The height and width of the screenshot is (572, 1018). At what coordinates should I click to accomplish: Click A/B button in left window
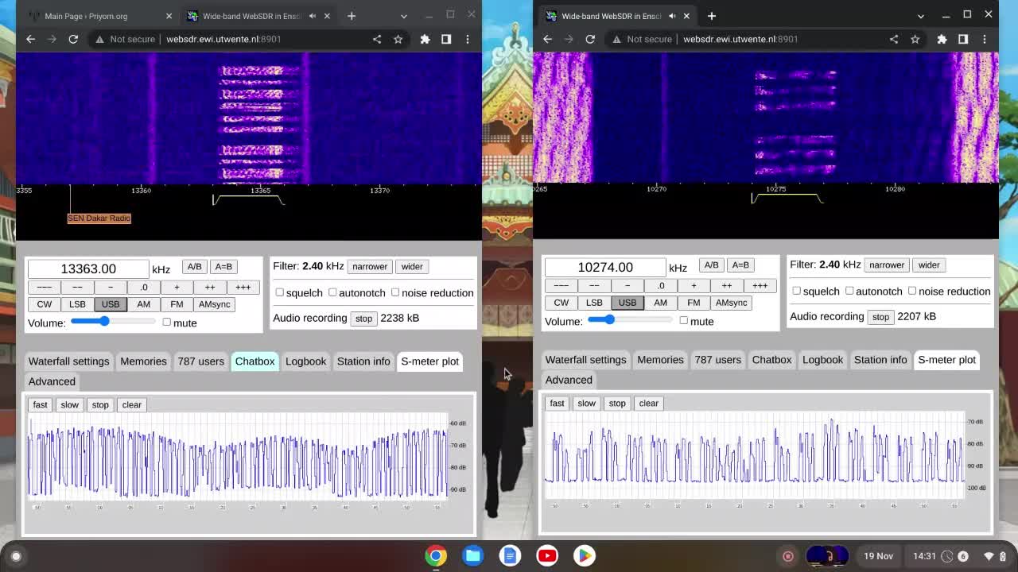coord(194,267)
